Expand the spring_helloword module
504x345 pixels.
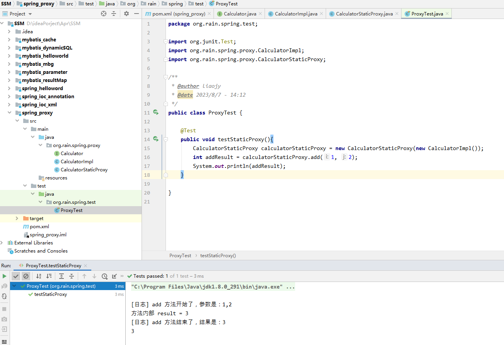tap(9, 89)
